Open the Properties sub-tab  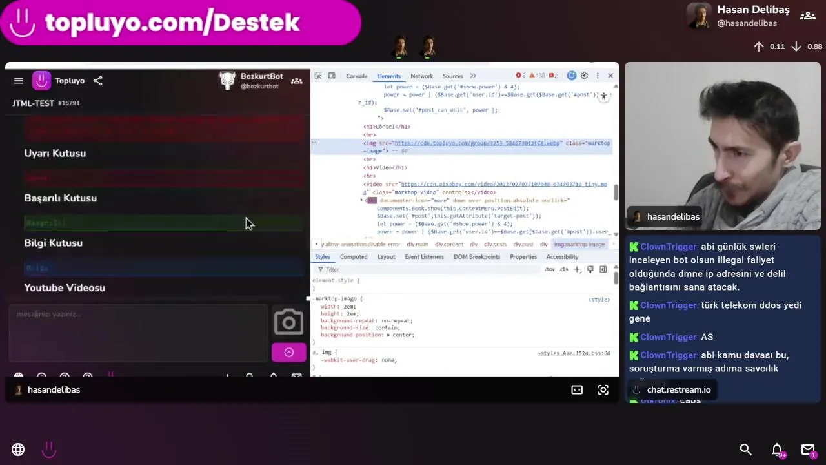pos(523,257)
